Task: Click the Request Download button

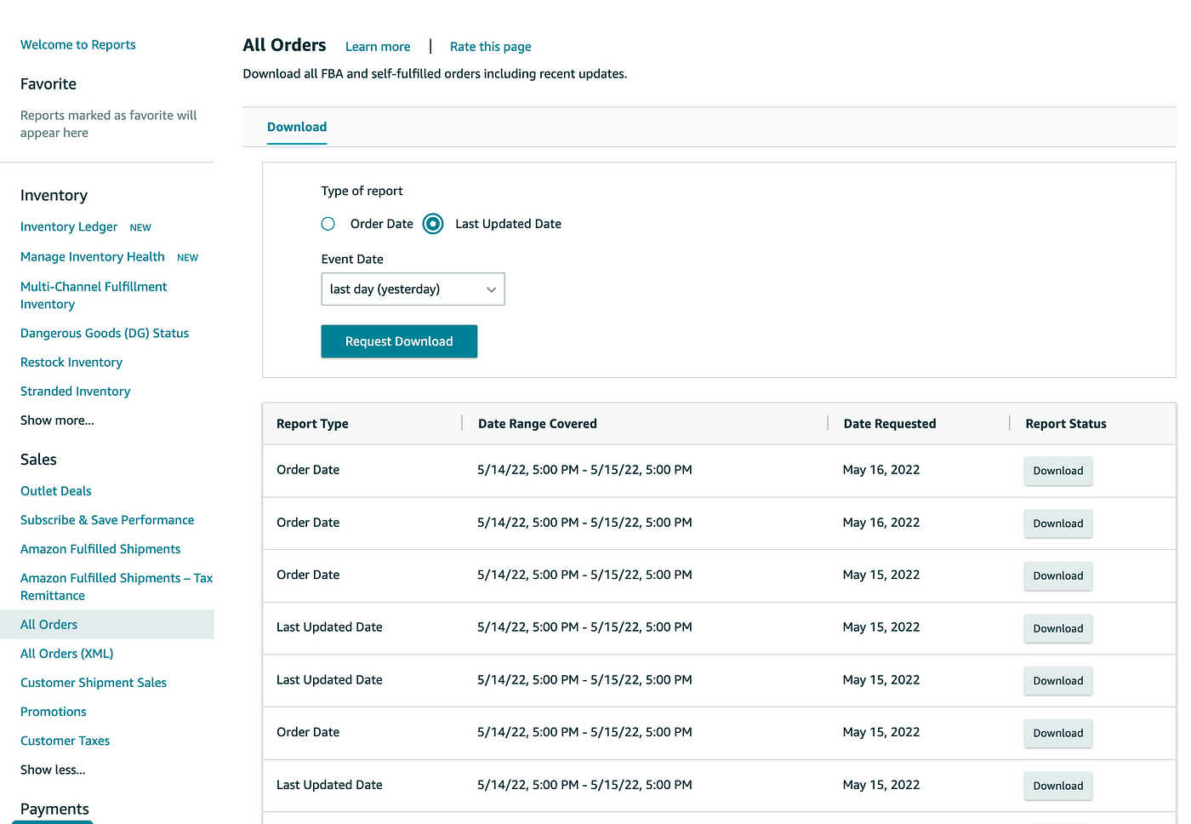Action: pyautogui.click(x=399, y=341)
